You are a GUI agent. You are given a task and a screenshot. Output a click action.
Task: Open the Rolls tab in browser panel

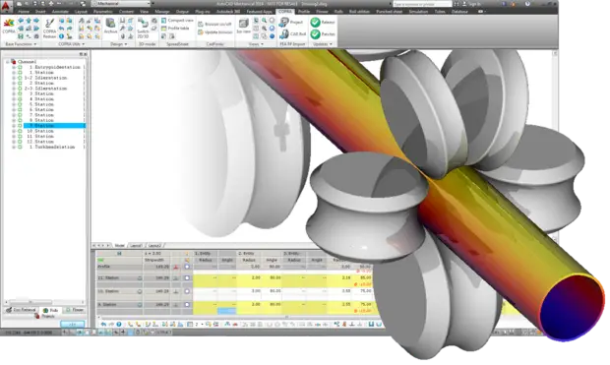coord(50,310)
